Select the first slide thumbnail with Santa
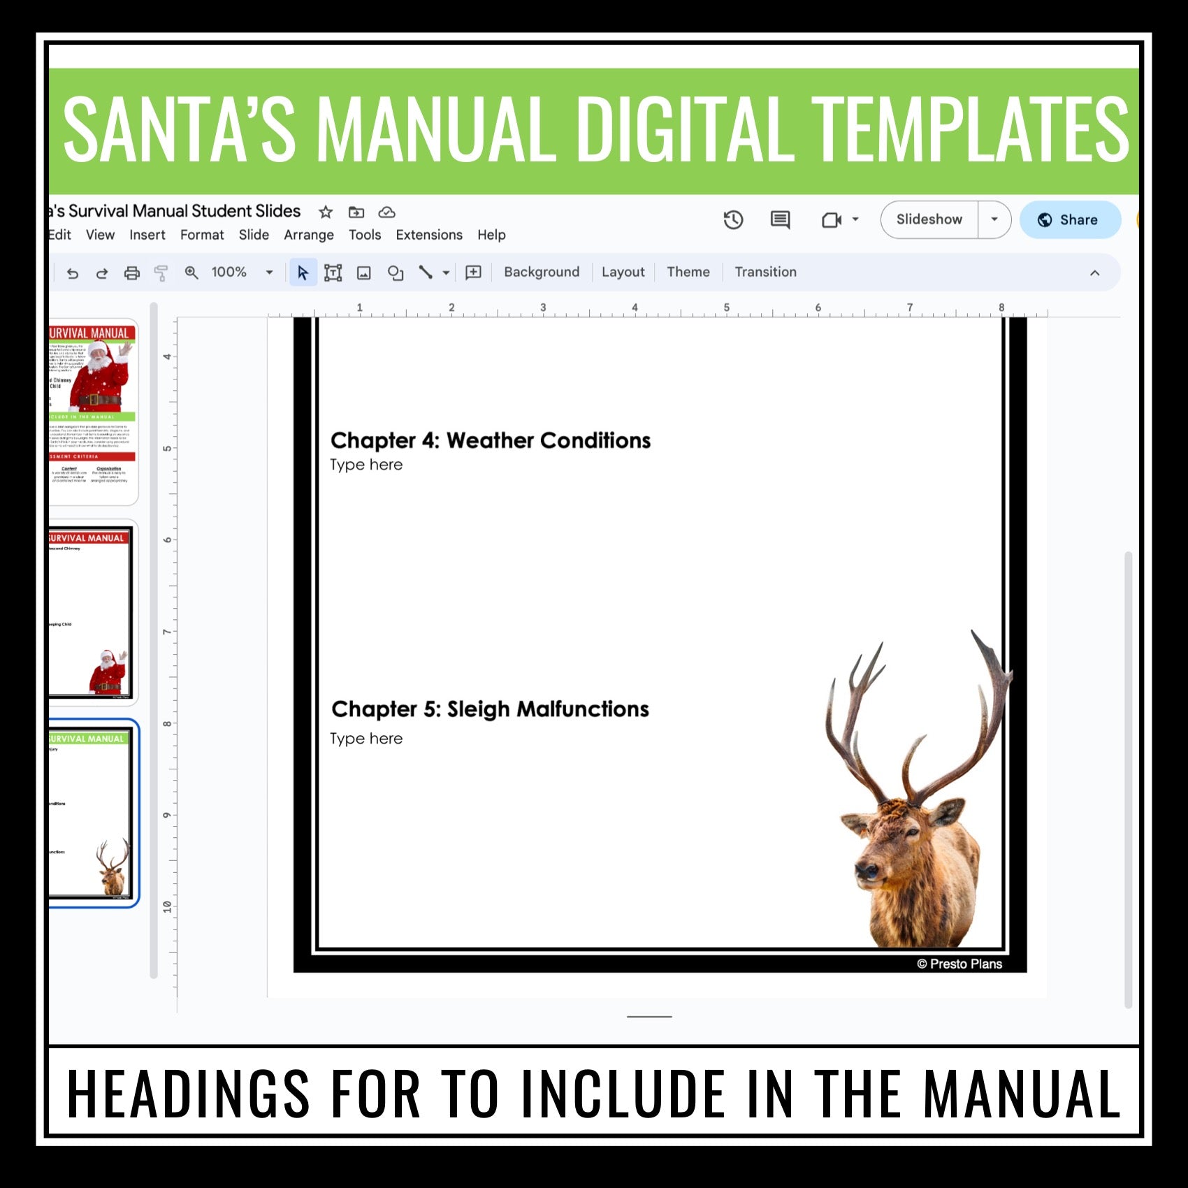Screen dimensions: 1188x1188 (x=93, y=412)
